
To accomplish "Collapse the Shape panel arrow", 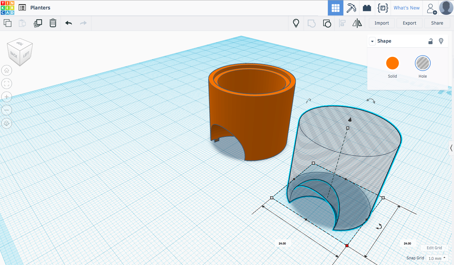I will 372,41.
